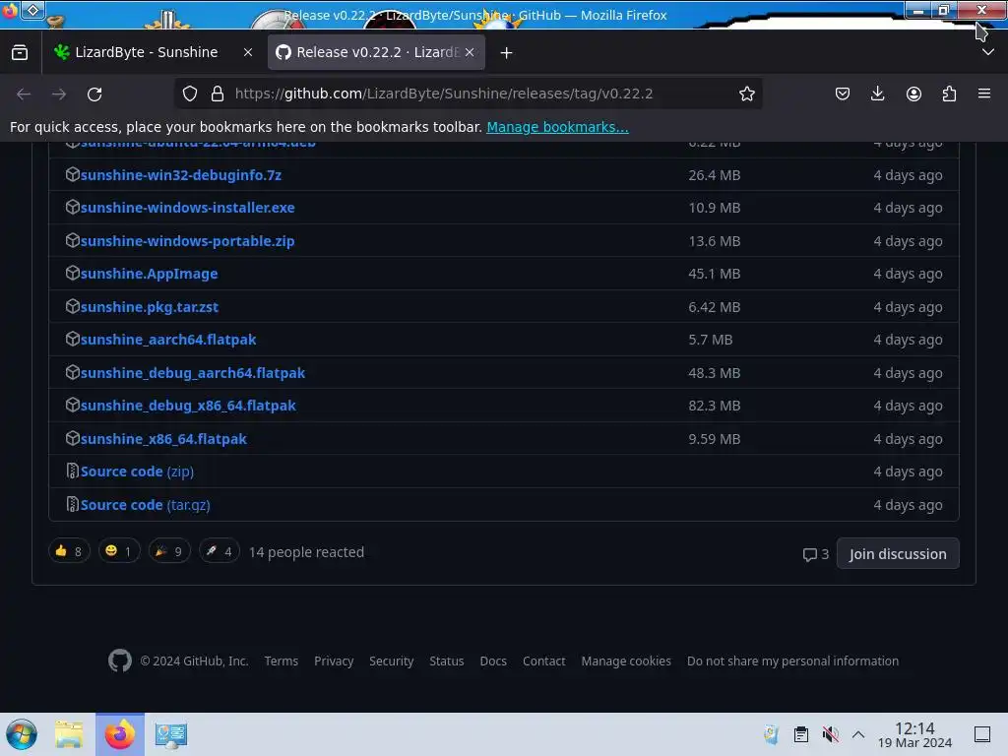Download Source code (zip)
This screenshot has height=756, width=1008.
coord(137,472)
